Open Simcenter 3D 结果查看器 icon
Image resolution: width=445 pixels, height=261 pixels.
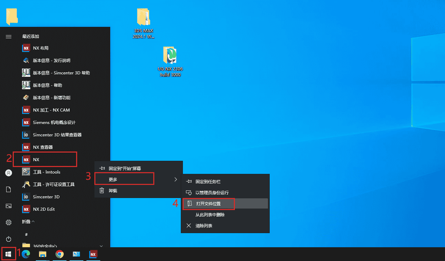(26, 135)
